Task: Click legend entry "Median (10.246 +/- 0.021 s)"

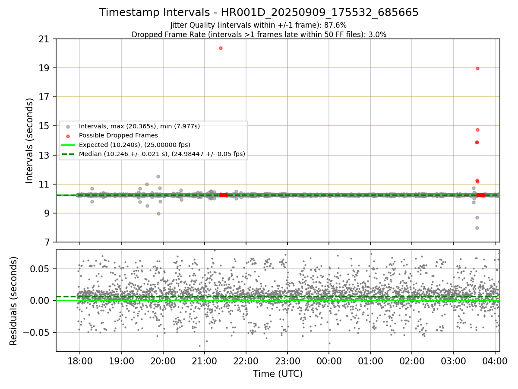Action: click(x=162, y=153)
